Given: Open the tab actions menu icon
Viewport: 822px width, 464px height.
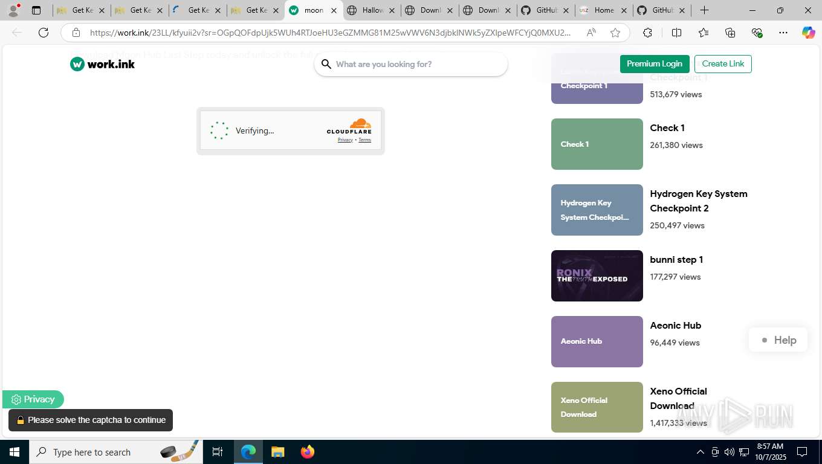Looking at the screenshot, I should tap(36, 10).
